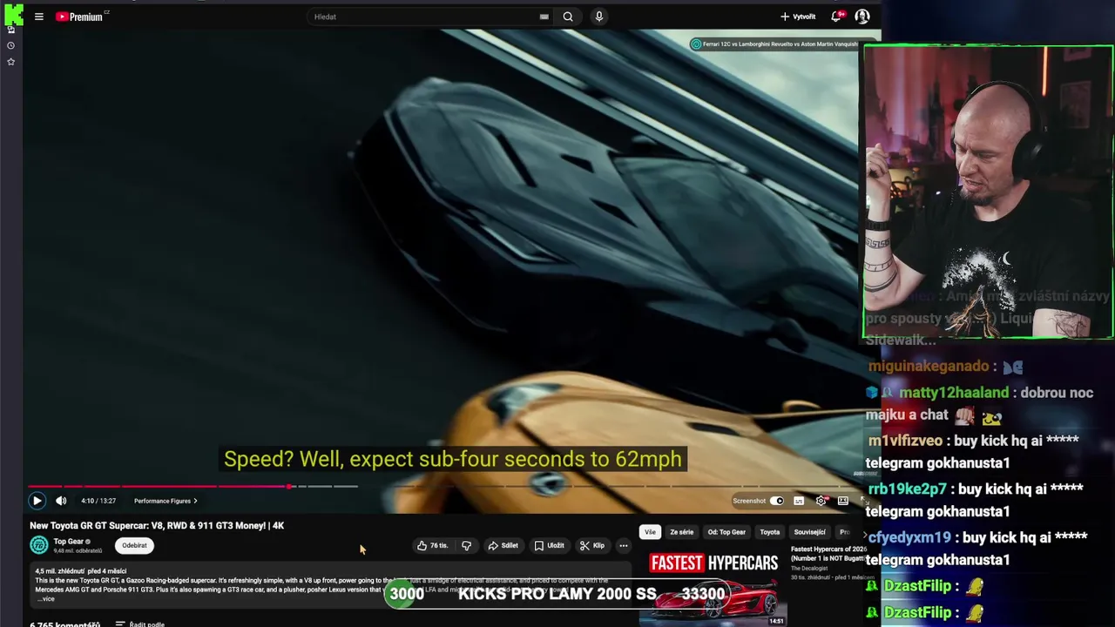Like the video, 76 tis.
The width and height of the screenshot is (1115, 627).
click(x=433, y=546)
